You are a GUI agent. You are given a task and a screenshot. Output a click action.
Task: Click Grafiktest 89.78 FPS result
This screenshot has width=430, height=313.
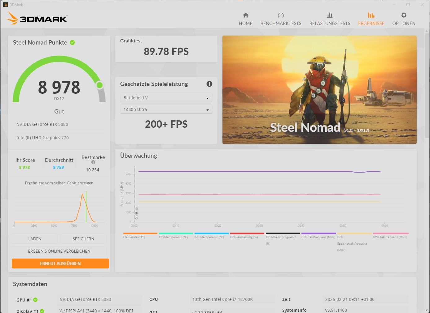166,51
